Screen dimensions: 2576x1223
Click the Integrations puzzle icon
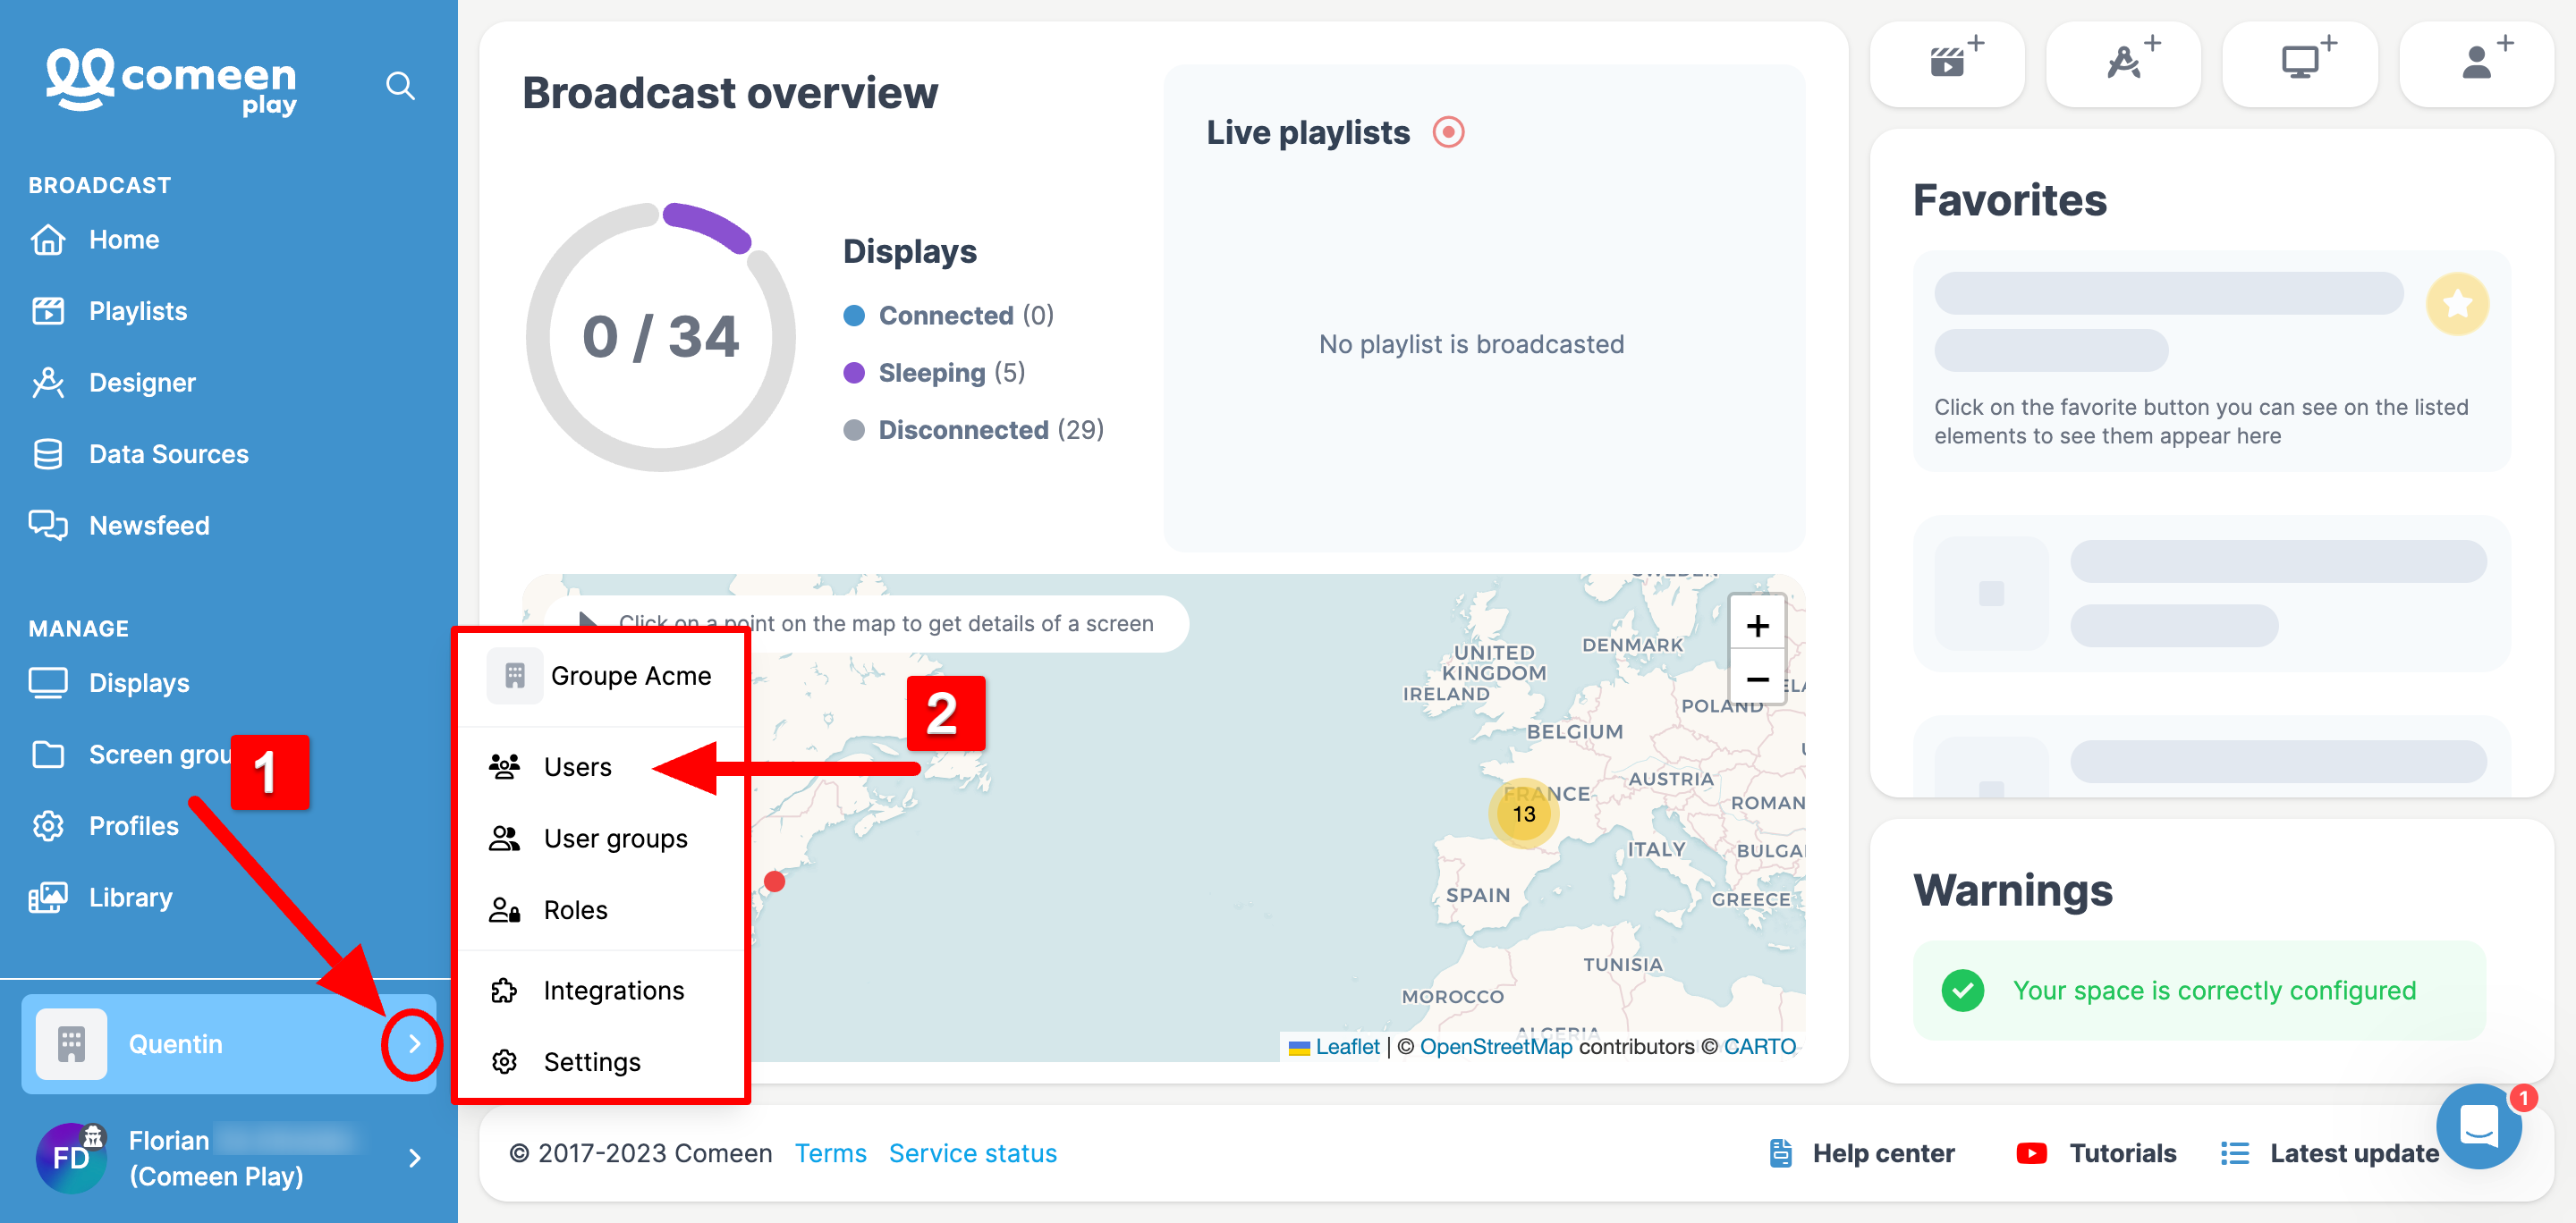pyautogui.click(x=504, y=991)
